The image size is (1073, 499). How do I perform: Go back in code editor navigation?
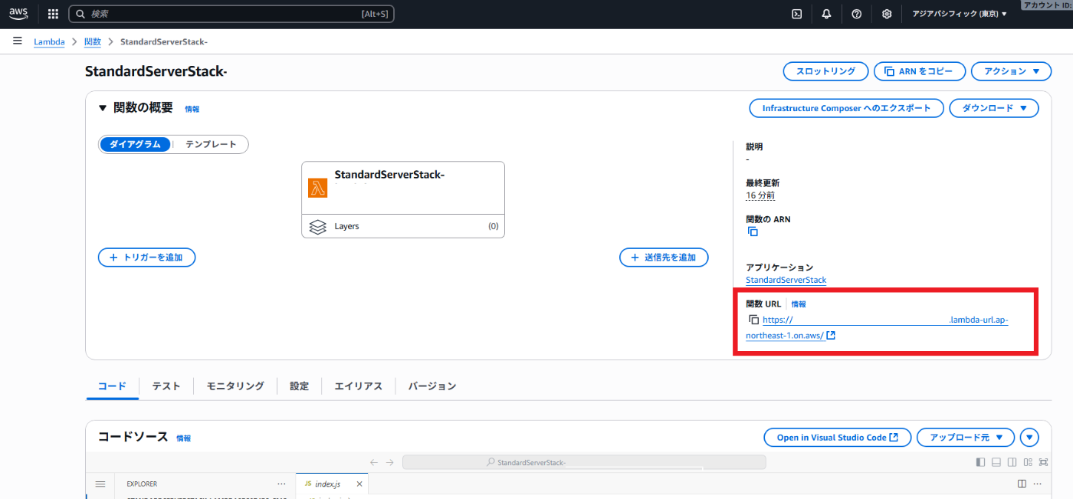coord(374,462)
